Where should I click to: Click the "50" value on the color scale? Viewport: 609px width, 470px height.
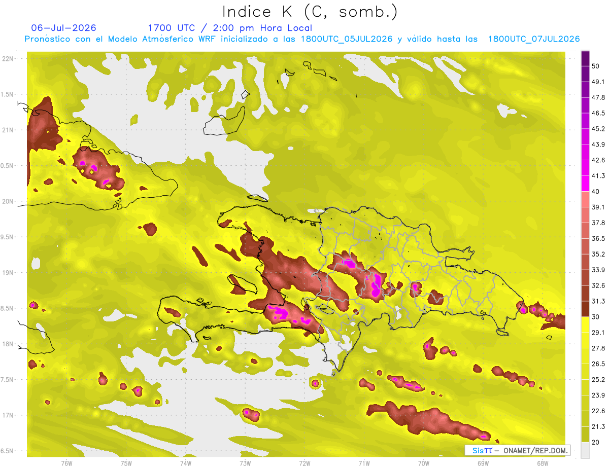pos(596,66)
